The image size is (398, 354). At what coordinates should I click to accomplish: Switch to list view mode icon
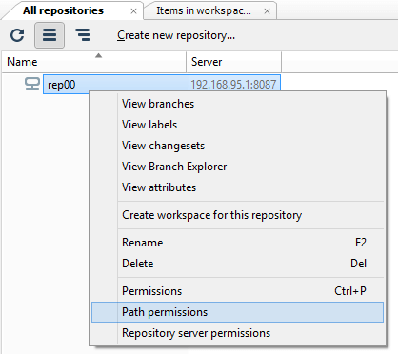point(50,35)
